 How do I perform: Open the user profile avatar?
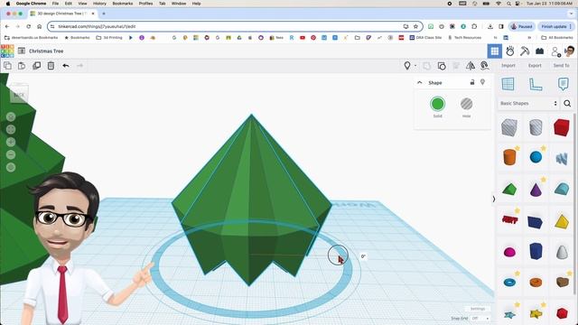tap(569, 51)
